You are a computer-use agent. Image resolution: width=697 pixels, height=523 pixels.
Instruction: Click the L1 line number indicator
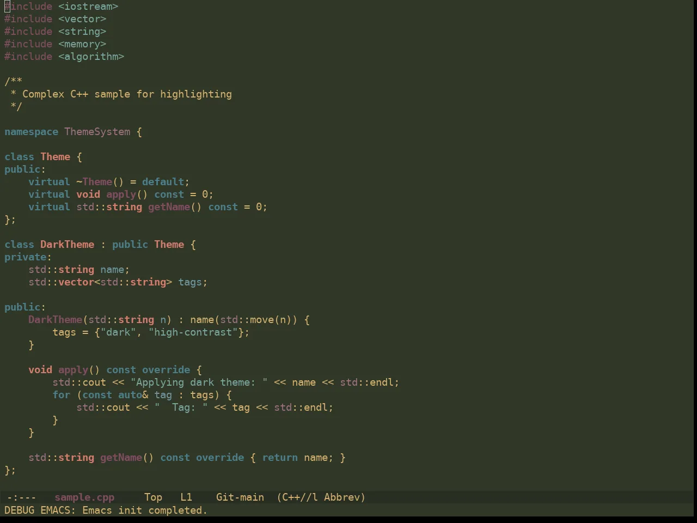[x=186, y=497]
